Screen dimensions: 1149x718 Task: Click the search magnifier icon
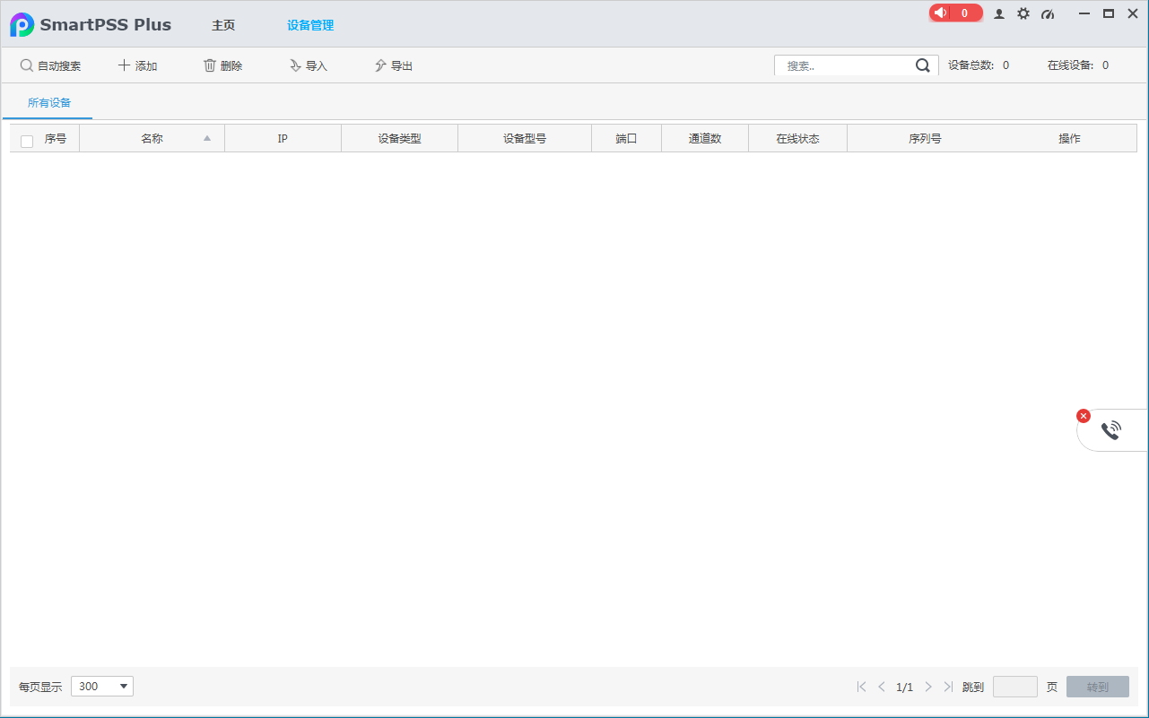click(x=922, y=65)
